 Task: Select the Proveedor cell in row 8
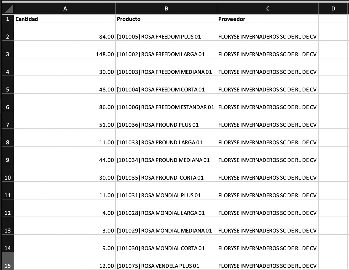[268, 138]
